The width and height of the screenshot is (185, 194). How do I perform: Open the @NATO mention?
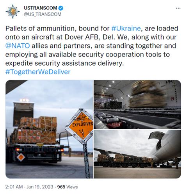18,46
